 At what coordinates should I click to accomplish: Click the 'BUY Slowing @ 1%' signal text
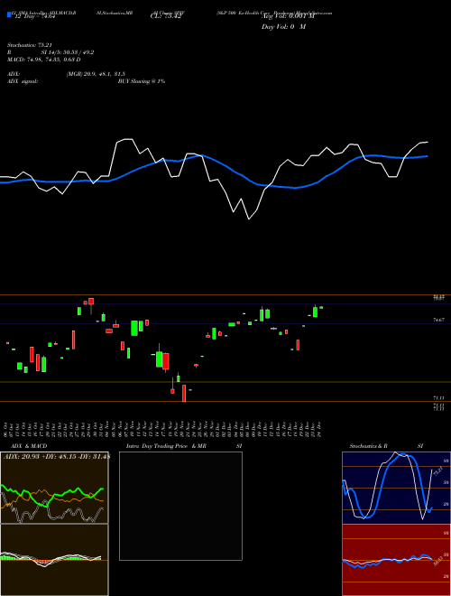[x=142, y=81]
